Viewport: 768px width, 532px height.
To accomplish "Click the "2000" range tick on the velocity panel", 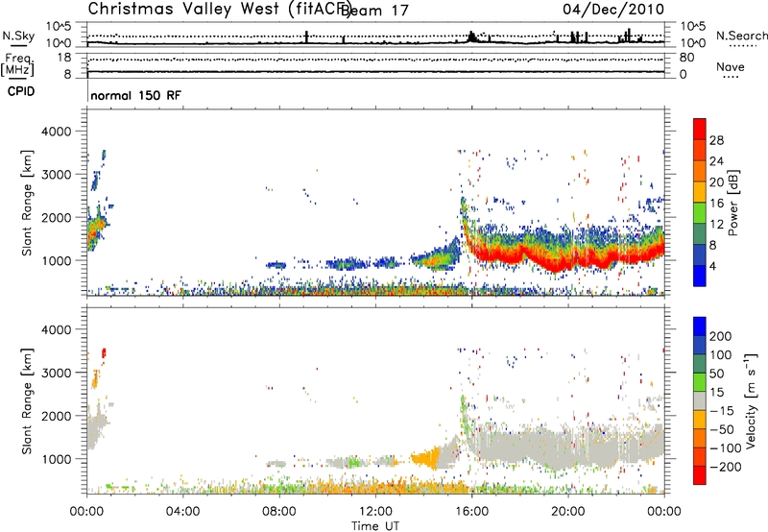I will click(x=57, y=416).
